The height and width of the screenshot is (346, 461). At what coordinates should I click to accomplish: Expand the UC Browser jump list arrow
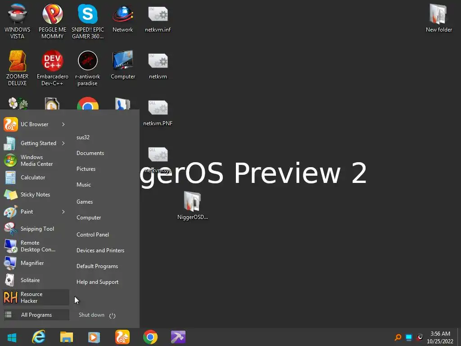click(x=63, y=124)
